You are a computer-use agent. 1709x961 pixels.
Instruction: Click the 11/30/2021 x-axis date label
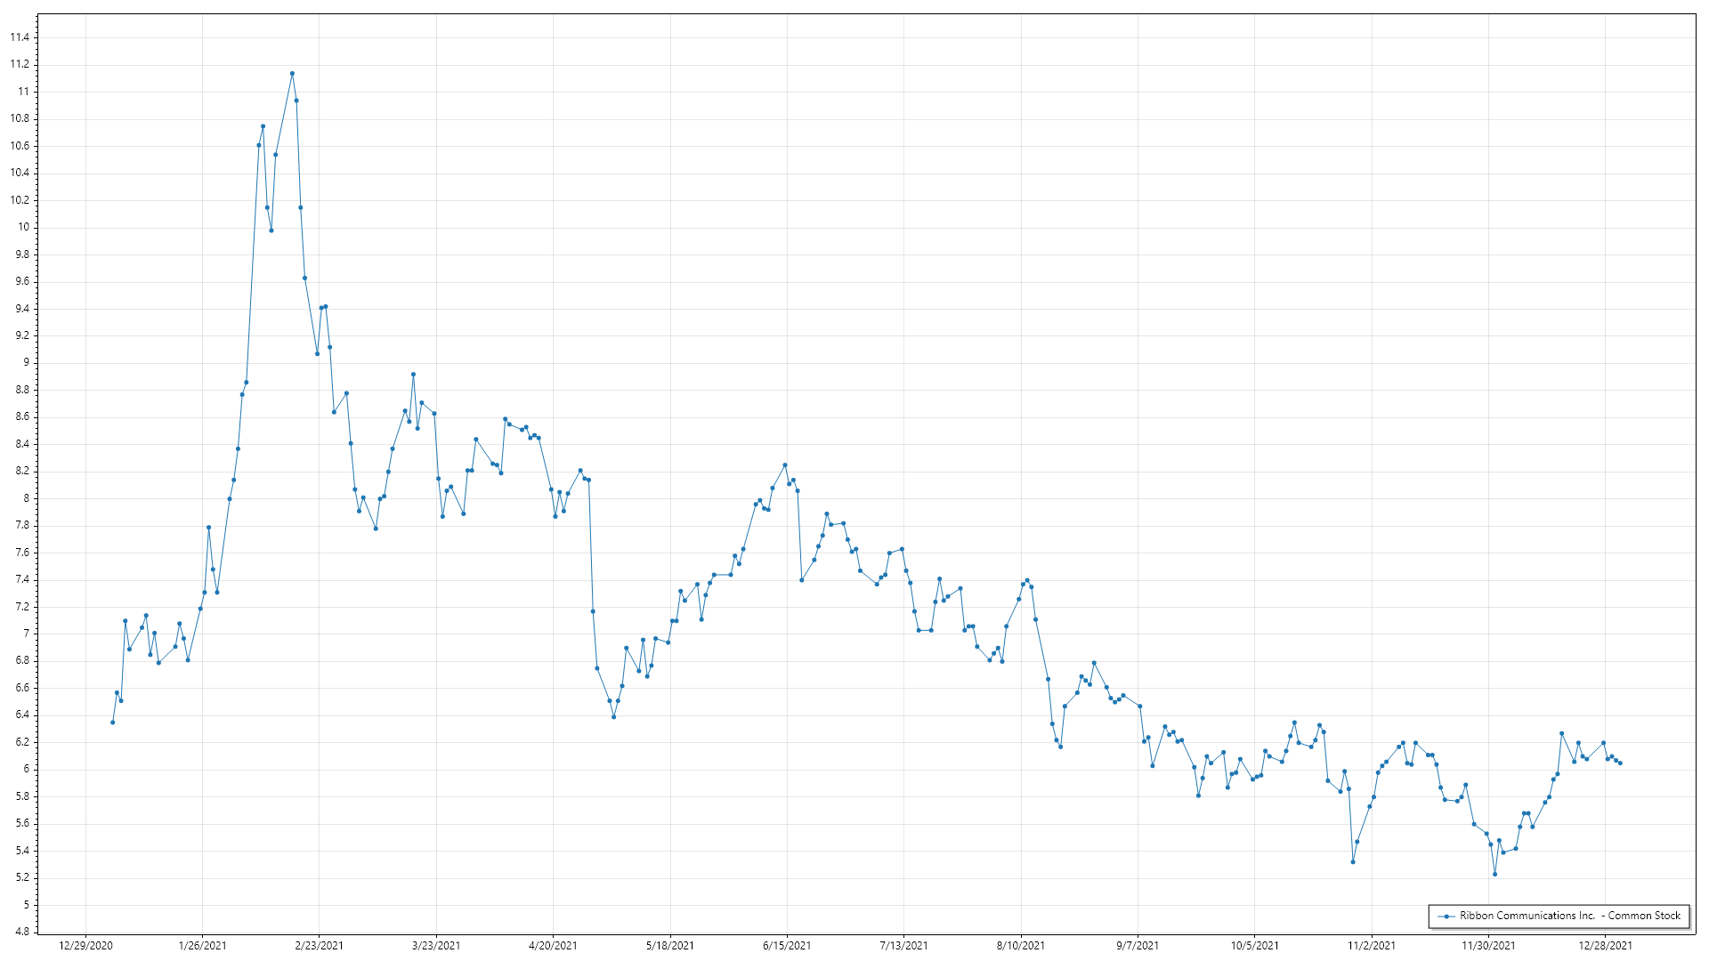click(1488, 946)
